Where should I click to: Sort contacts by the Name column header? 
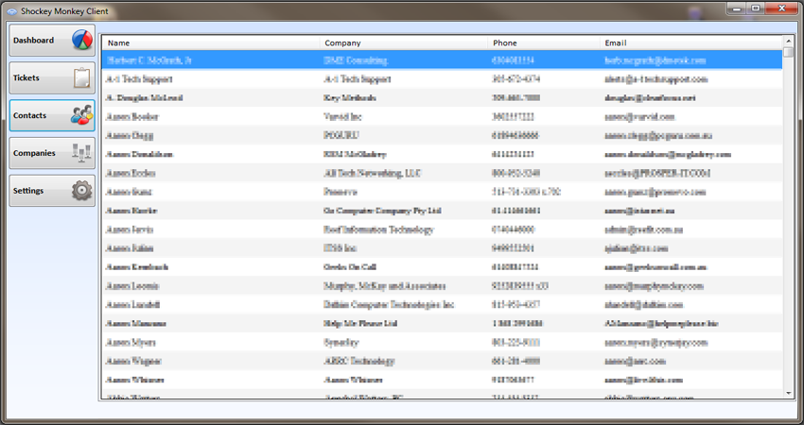click(118, 42)
